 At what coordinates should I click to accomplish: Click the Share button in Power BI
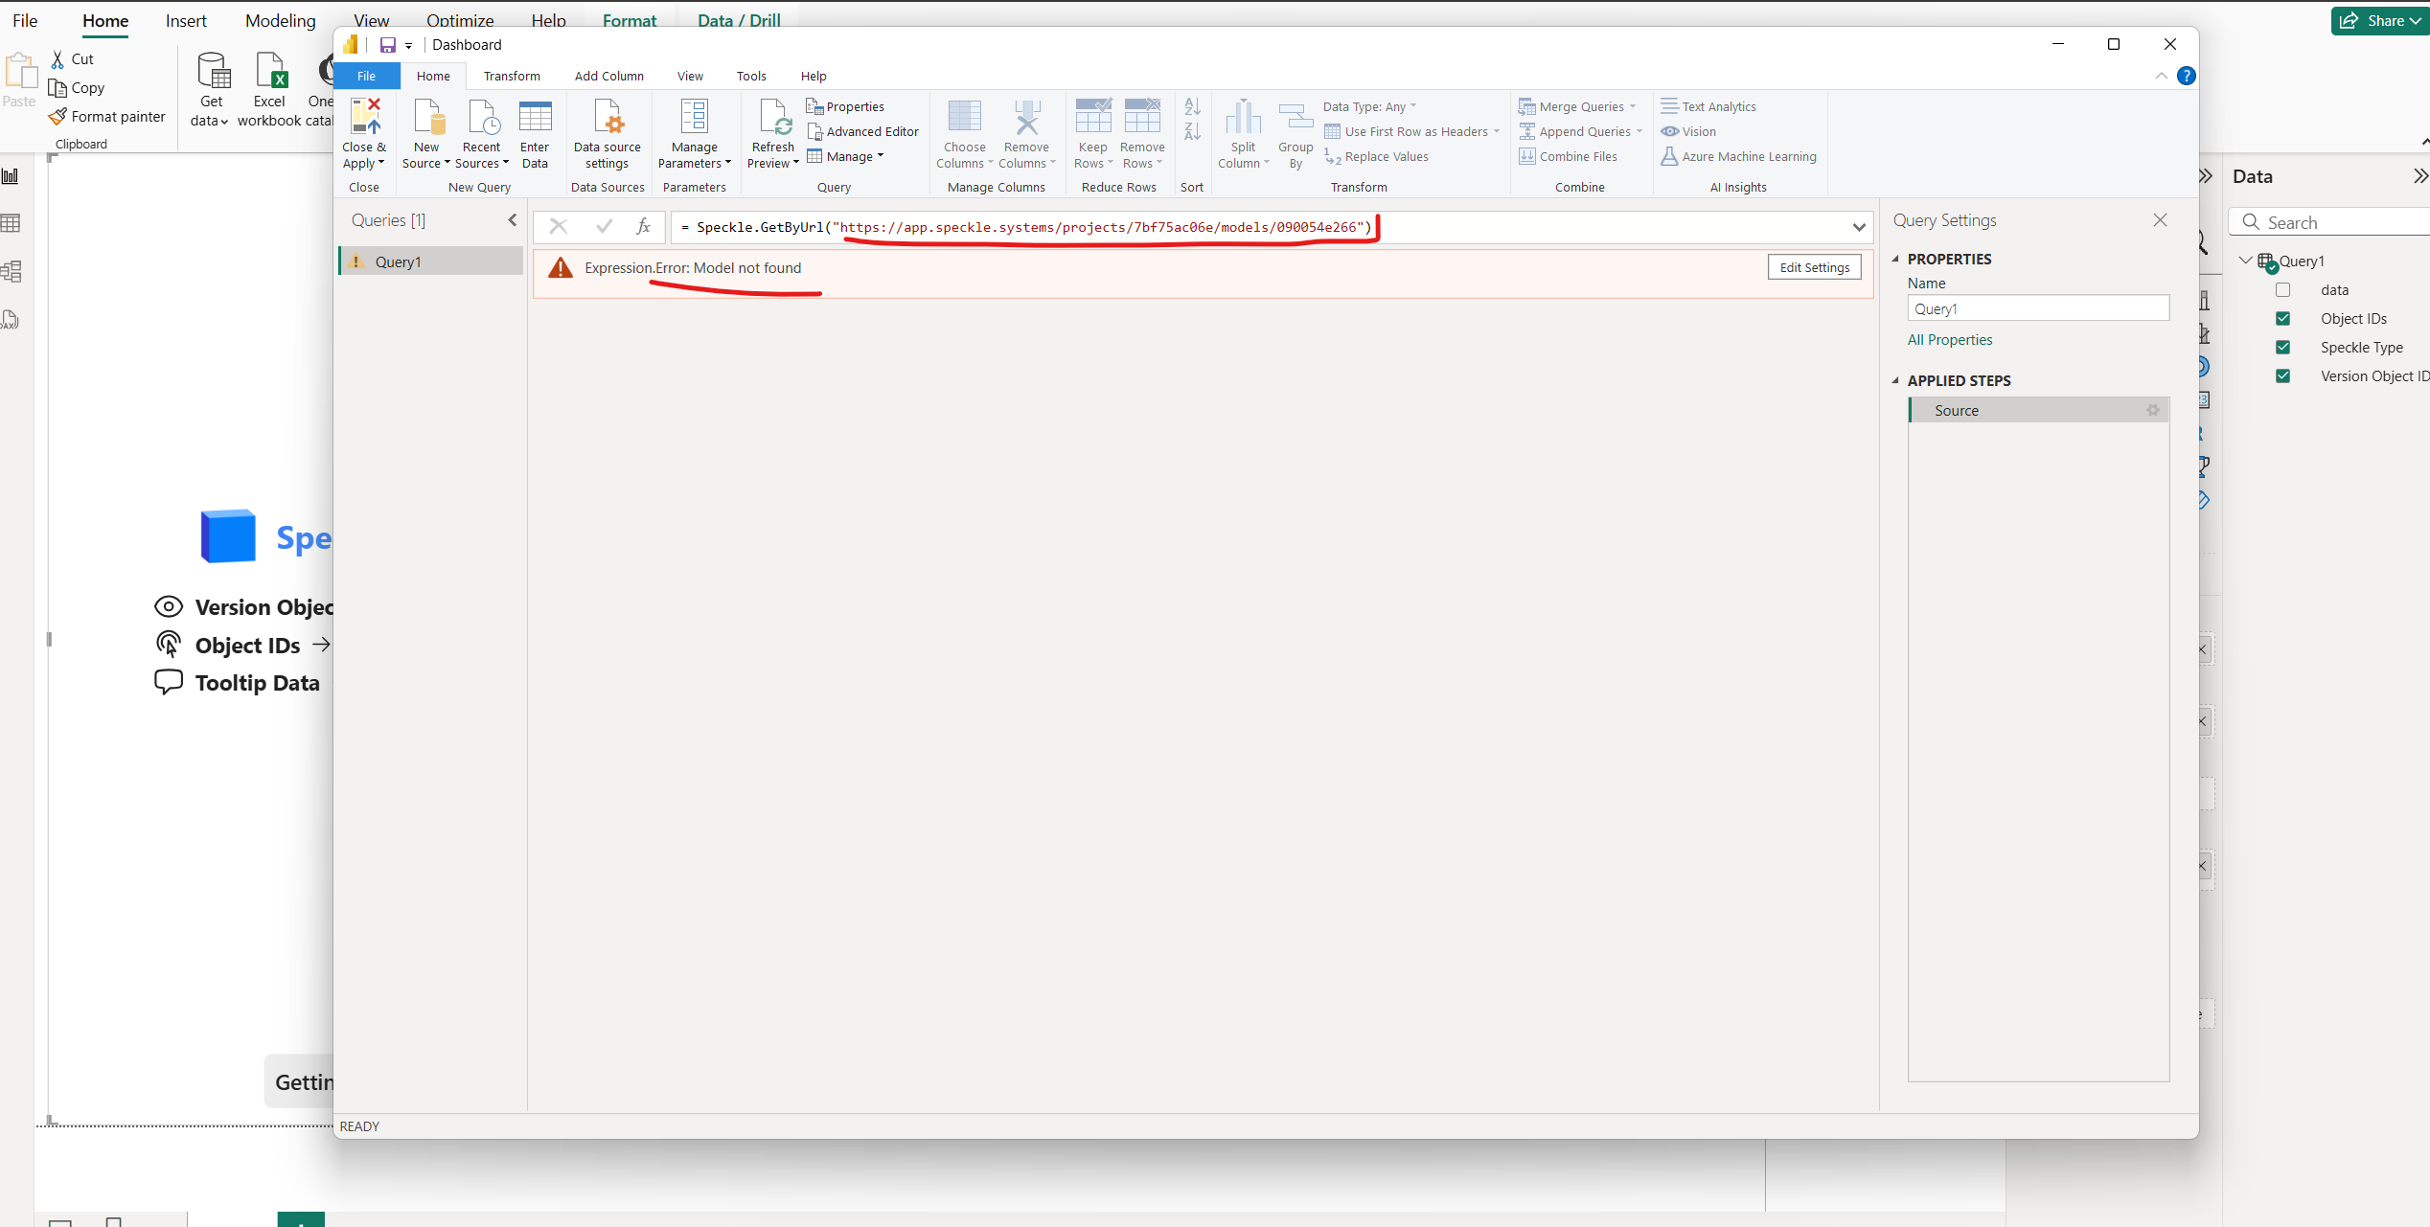coord(2379,21)
